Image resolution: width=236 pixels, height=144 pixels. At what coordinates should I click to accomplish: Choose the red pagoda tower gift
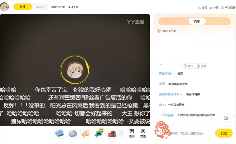tap(112, 133)
